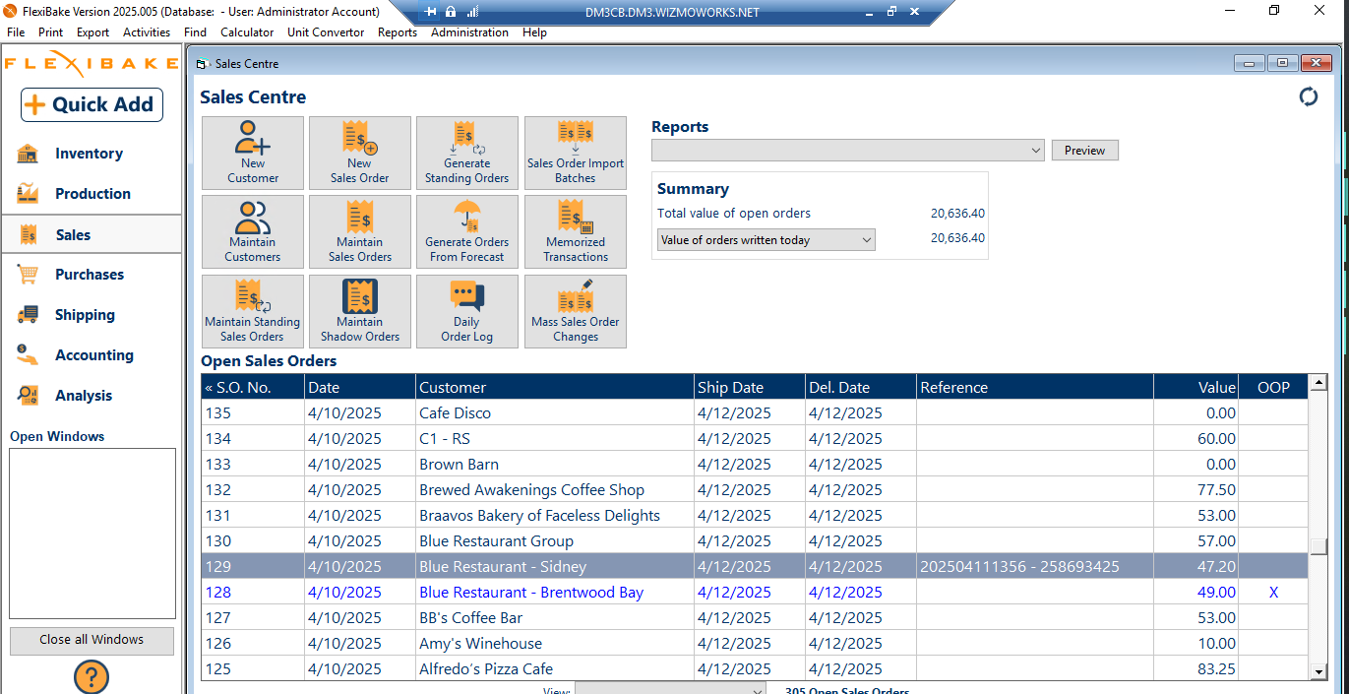Select the Amy's Winehouse order
The image size is (1349, 694).
pos(755,644)
